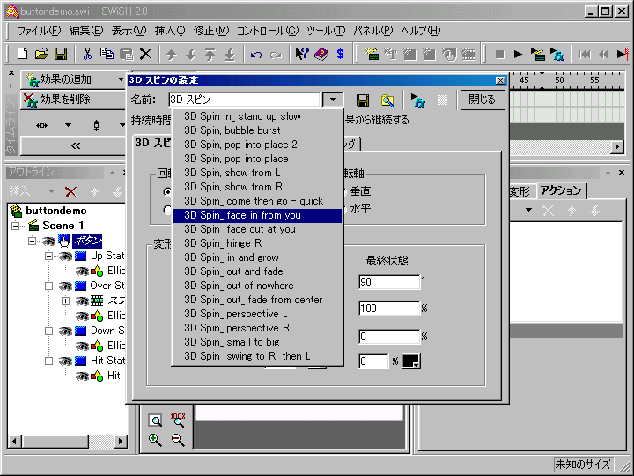Viewport: 634px width, 476px height.
Task: Create a new file from toolbar
Action: click(22, 54)
